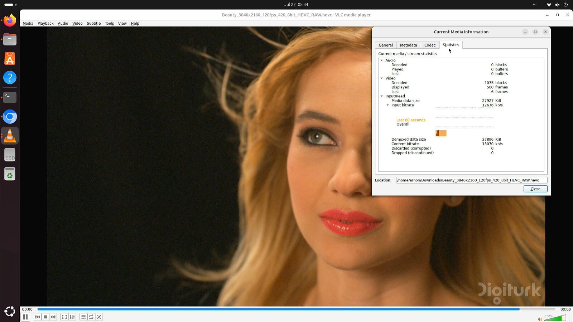The image size is (573, 322).
Task: Maximize the Current Media Information dialog
Action: tap(535, 32)
